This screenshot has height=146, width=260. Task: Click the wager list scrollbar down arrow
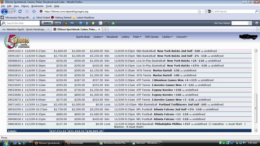click(256, 130)
